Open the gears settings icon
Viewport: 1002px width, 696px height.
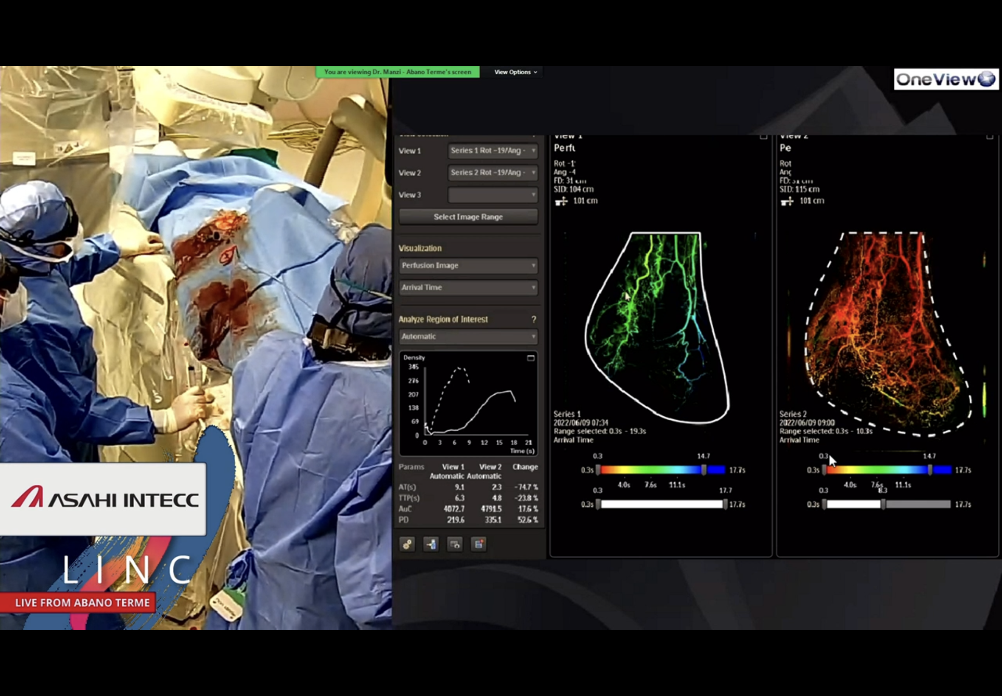407,544
